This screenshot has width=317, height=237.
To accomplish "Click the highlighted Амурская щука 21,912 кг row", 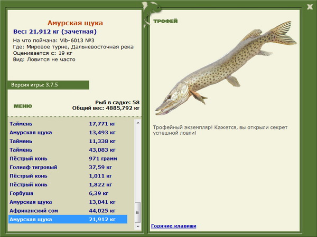I will [68, 219].
